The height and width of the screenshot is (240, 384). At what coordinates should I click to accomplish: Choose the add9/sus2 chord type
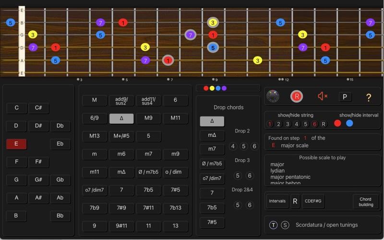point(121,100)
